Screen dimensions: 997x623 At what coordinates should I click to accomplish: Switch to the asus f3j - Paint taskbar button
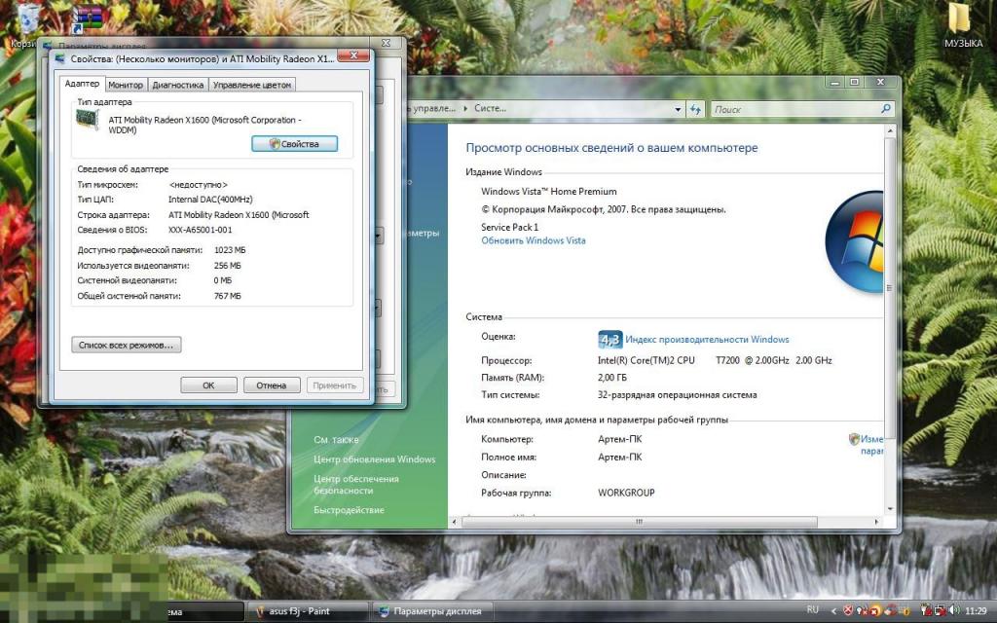(309, 611)
